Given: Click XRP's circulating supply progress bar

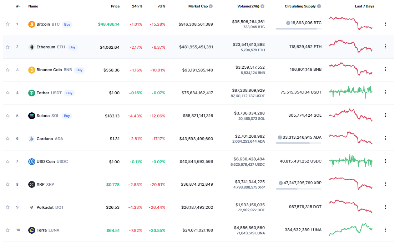Looking at the screenshot, I should (x=299, y=189).
